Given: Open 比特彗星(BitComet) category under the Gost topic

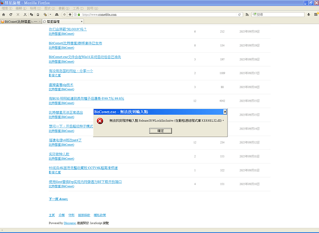Looking at the screenshot, I should (62, 186).
